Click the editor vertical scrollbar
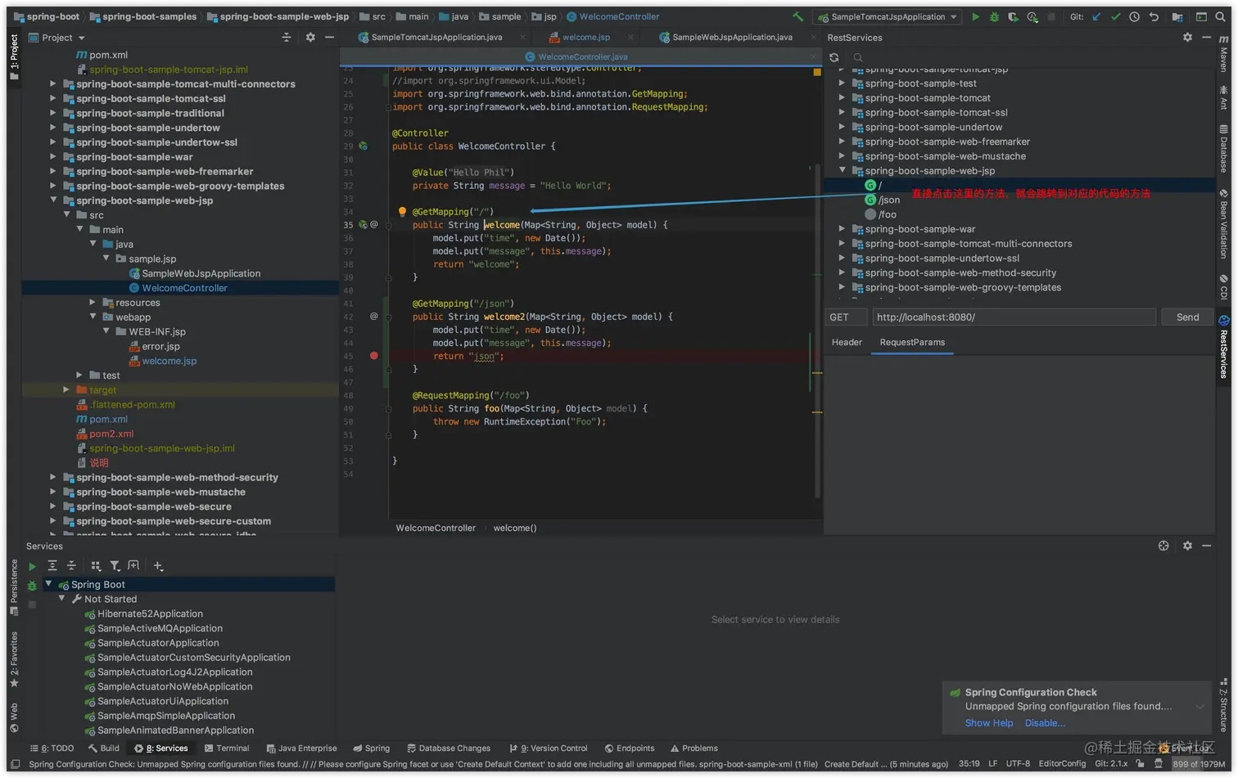Viewport: 1238px width, 778px height. click(x=817, y=327)
